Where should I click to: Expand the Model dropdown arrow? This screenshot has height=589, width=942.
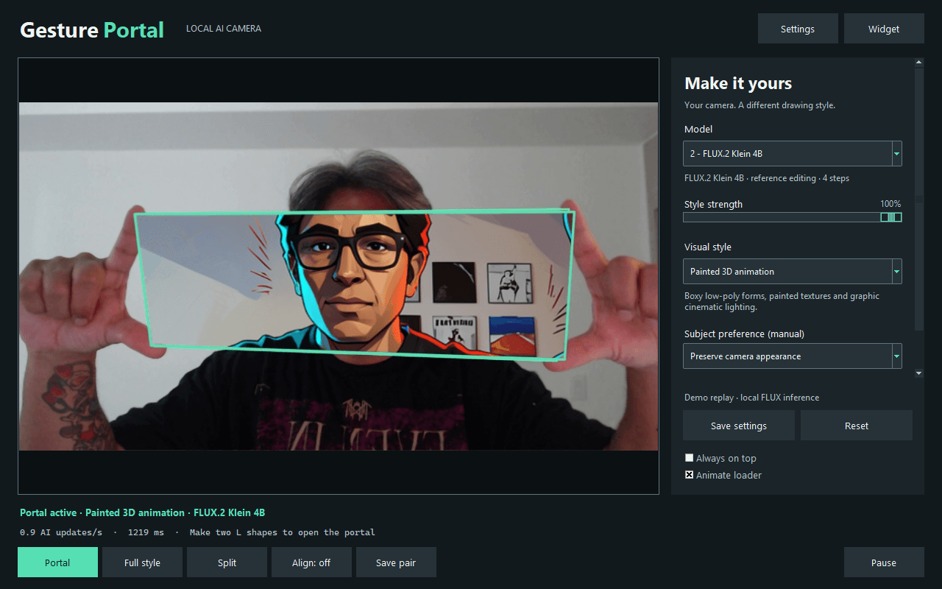coord(896,154)
